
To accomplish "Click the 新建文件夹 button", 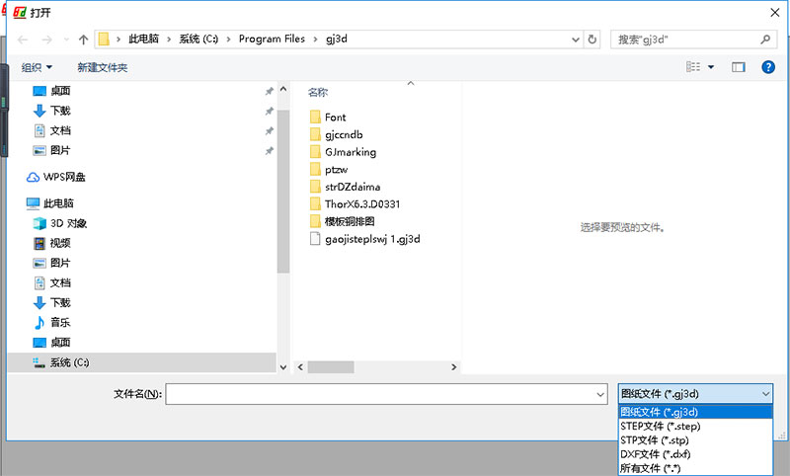I will point(103,67).
